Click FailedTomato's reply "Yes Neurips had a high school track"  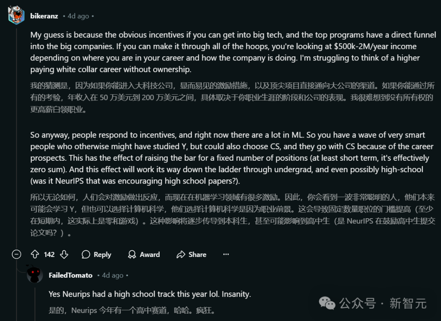[x=150, y=294]
